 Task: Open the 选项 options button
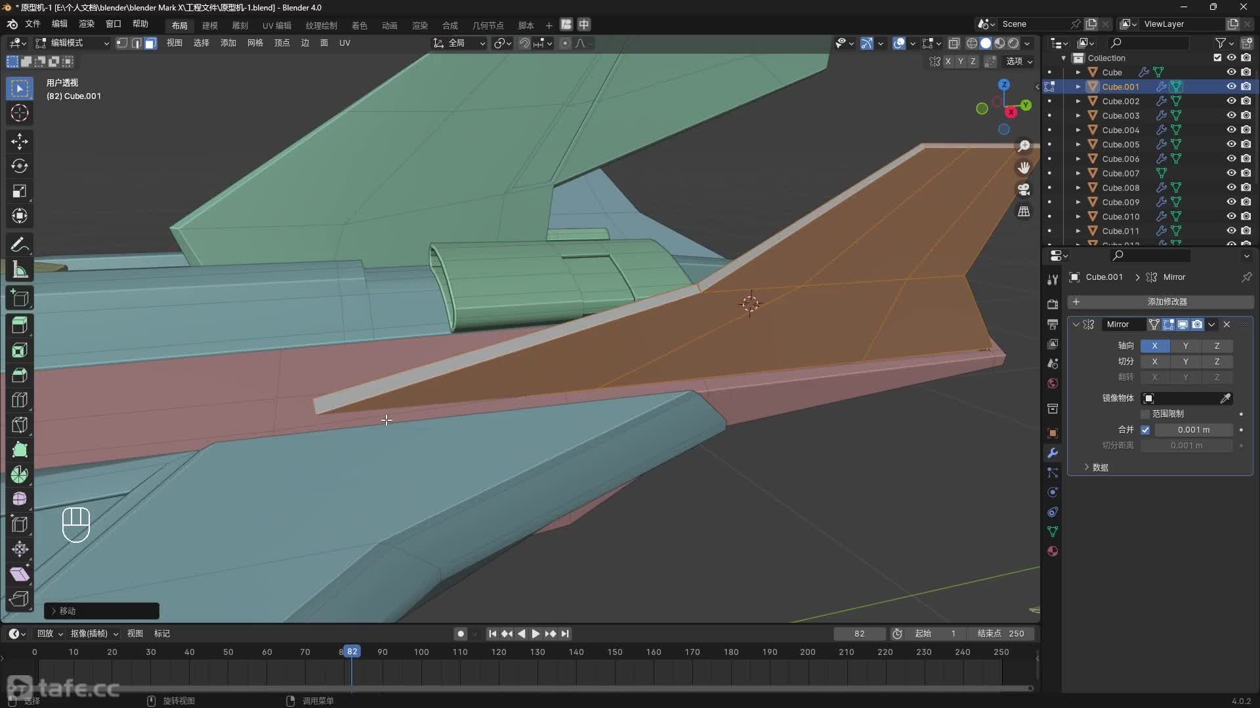1020,61
